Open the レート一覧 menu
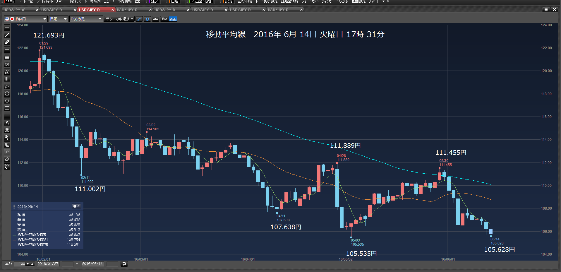561x272 pixels. coord(25,1)
